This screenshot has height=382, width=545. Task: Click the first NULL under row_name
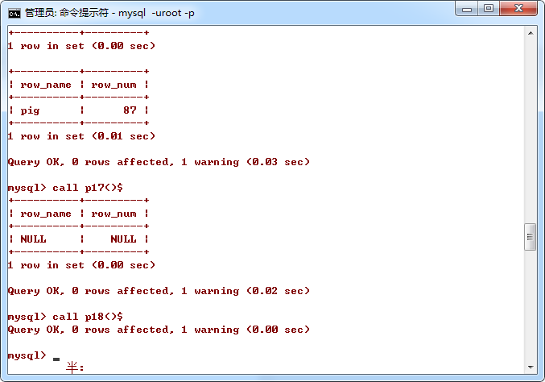[x=33, y=239]
